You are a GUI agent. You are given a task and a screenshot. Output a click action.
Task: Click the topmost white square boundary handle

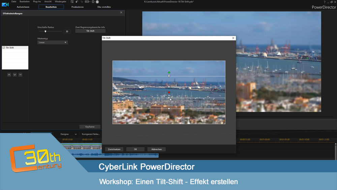[169, 76]
